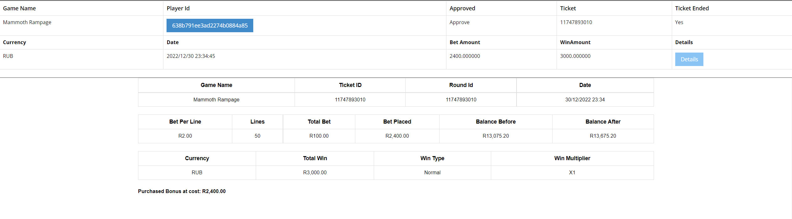
Task: Select the Yes value under Ticket Ended
Action: [x=679, y=22]
